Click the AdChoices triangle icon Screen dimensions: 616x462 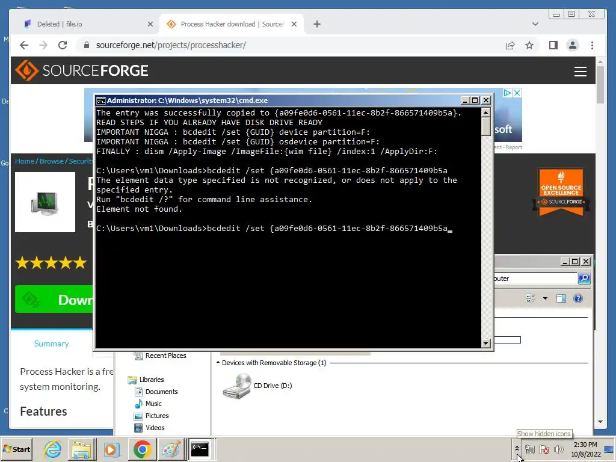coord(507,93)
